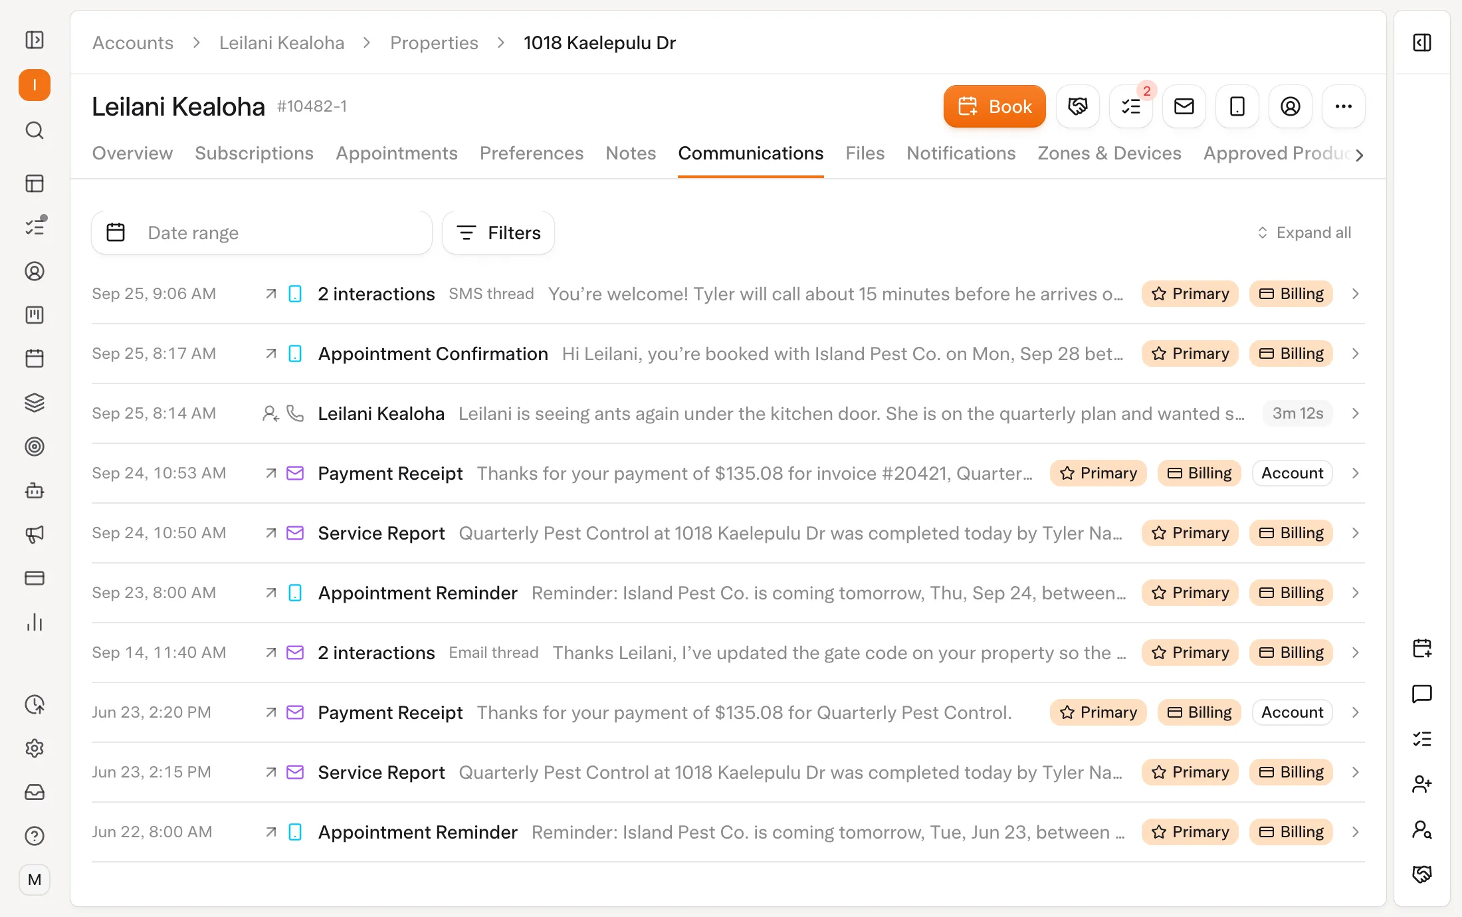Switch to the Overview tab
Image resolution: width=1462 pixels, height=917 pixels.
tap(132, 153)
